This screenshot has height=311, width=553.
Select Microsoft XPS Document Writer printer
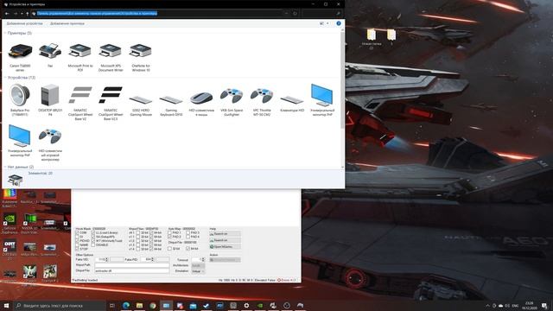[111, 58]
